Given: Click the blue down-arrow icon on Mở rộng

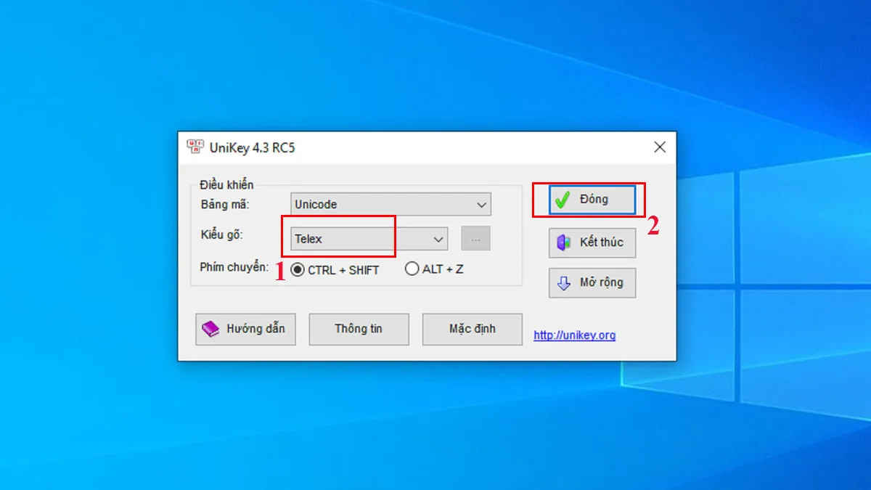Looking at the screenshot, I should (564, 283).
